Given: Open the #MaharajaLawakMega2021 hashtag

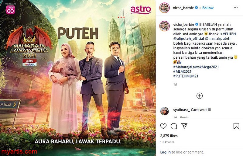Looking at the screenshot, I should click(x=196, y=67).
